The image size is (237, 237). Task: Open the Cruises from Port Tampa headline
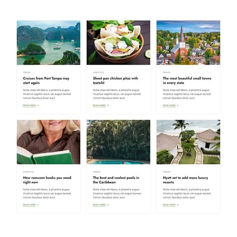point(46,81)
